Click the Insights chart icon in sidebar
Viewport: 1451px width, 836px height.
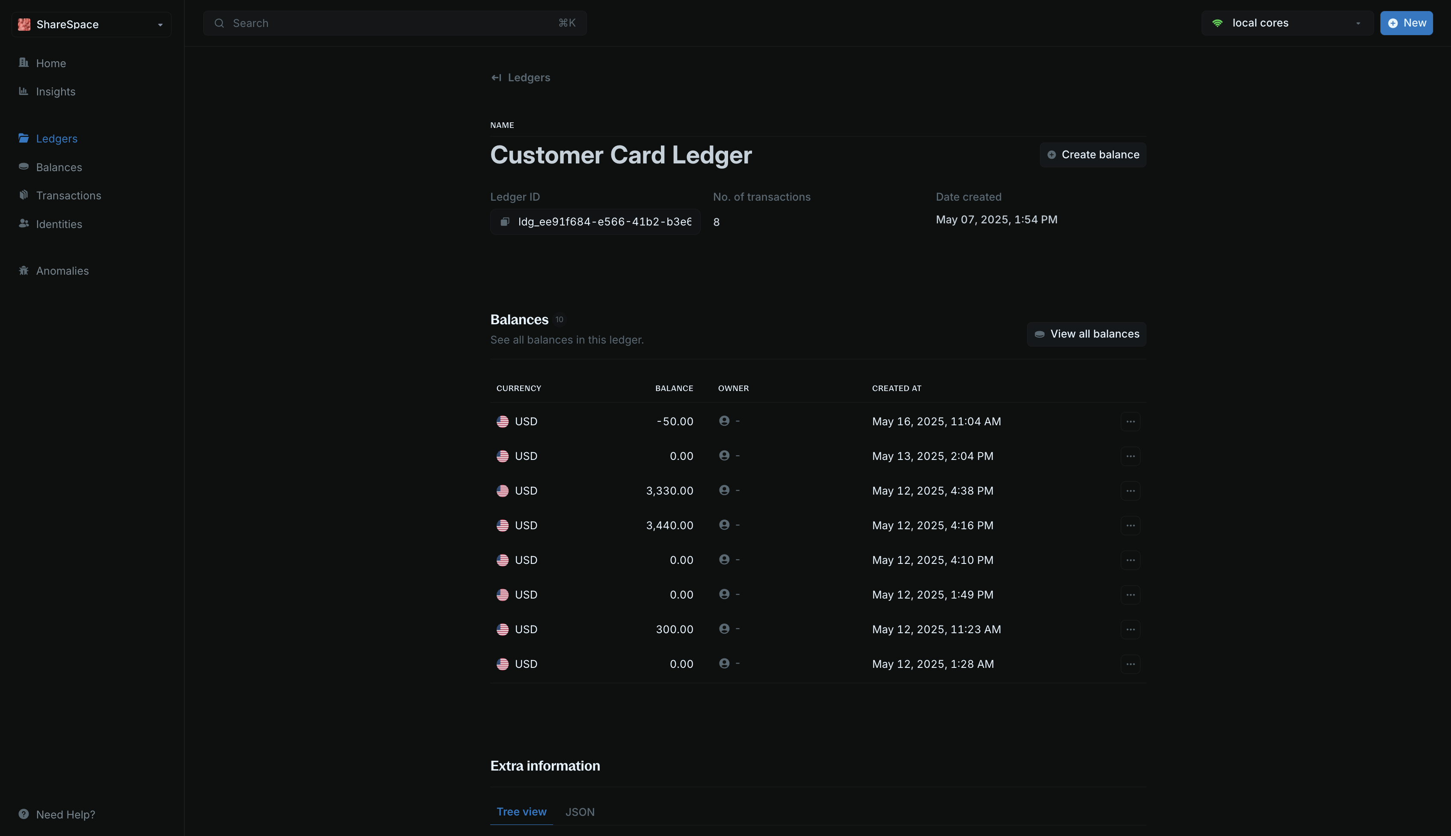24,91
